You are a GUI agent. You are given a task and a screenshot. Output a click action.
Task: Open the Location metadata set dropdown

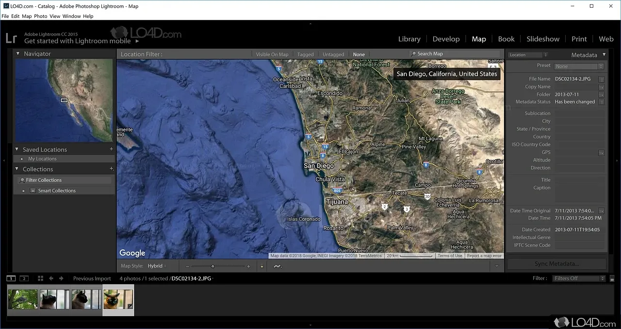click(x=528, y=55)
